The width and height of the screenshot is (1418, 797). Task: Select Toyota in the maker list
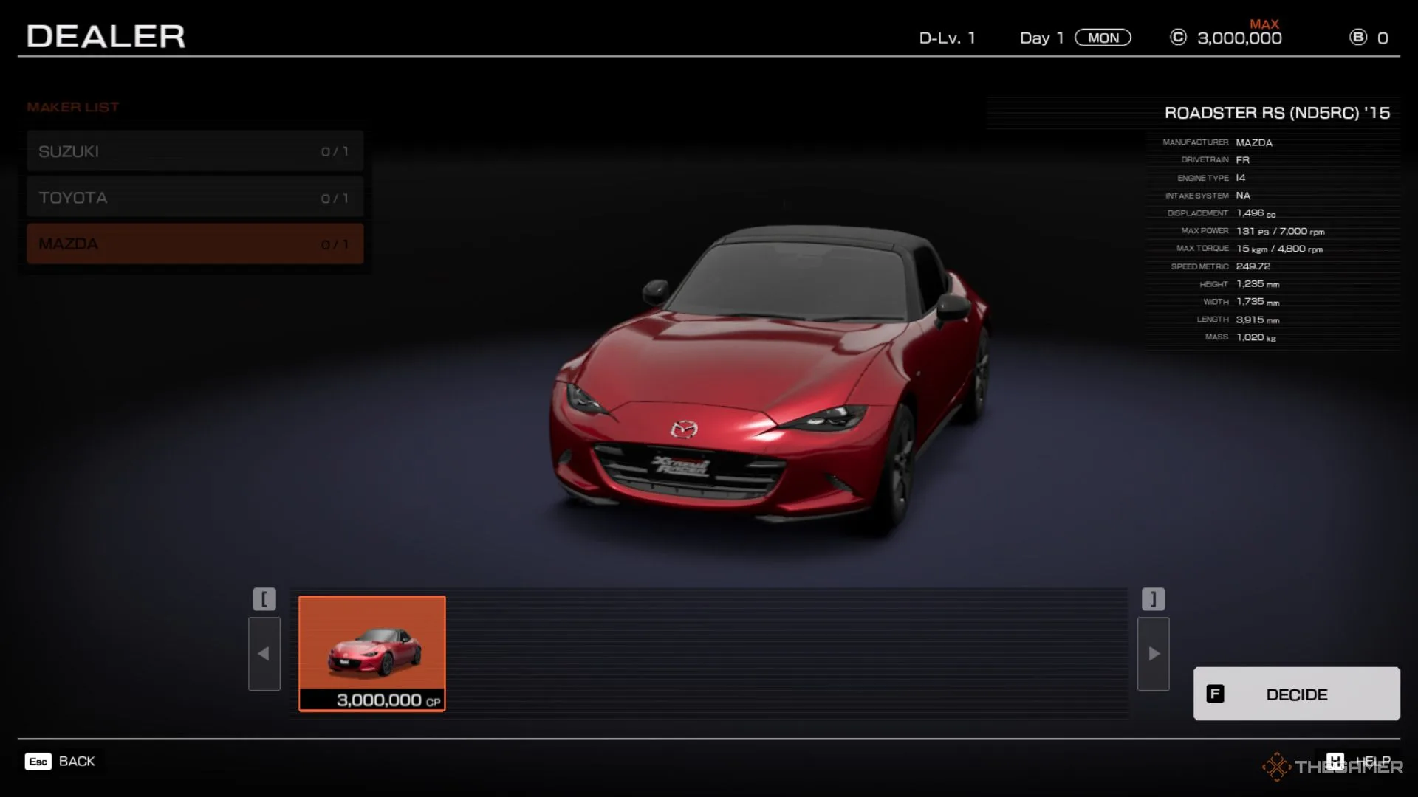[195, 198]
